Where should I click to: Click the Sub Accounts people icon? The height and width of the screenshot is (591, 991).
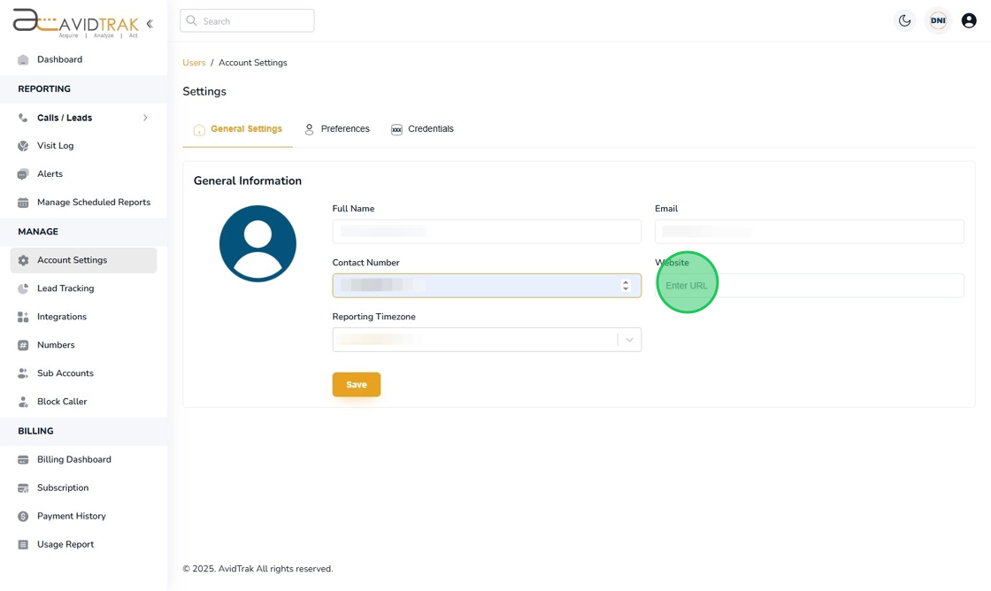(x=23, y=373)
